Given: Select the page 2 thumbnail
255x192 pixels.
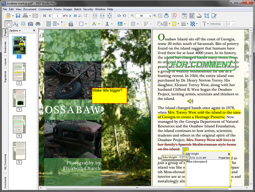Looking at the screenshot, I should click(19, 72).
